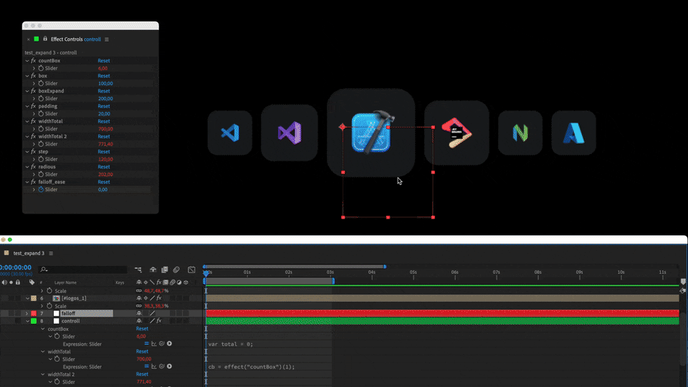Viewport: 688px width, 387px height.
Task: Collapse countBox effect in Effect Controls panel
Action: pos(27,60)
